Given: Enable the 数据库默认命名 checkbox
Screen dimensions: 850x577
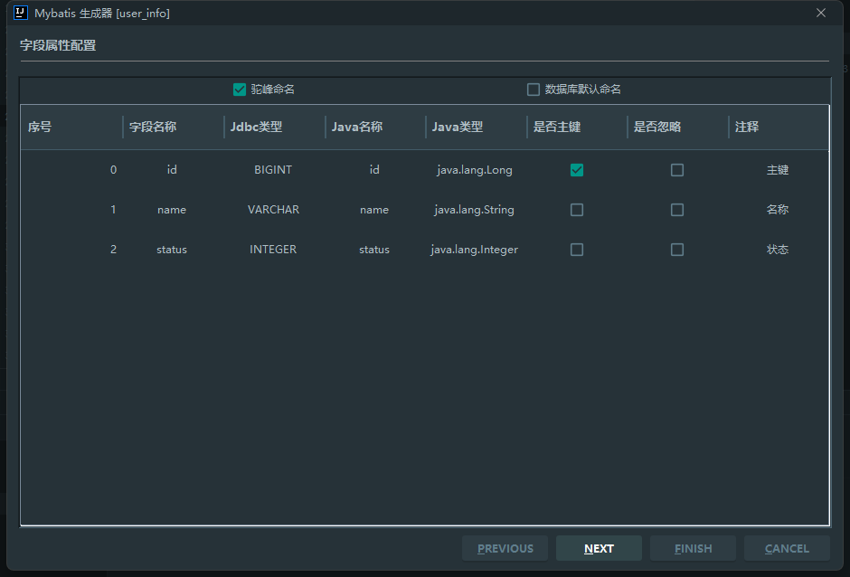Looking at the screenshot, I should [534, 90].
